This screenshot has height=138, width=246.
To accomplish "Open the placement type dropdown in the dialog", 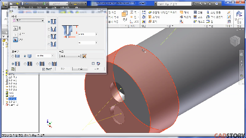I will pyautogui.click(x=28, y=21).
